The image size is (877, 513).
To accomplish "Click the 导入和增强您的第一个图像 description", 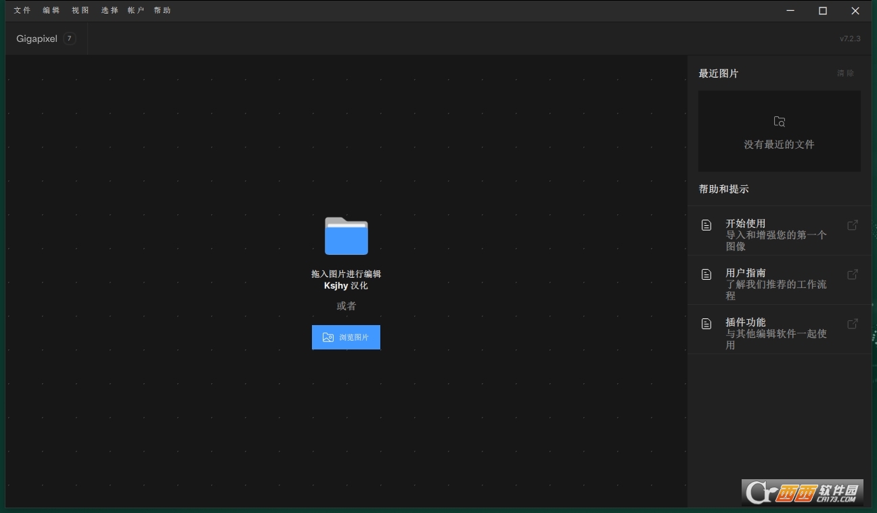I will click(776, 241).
